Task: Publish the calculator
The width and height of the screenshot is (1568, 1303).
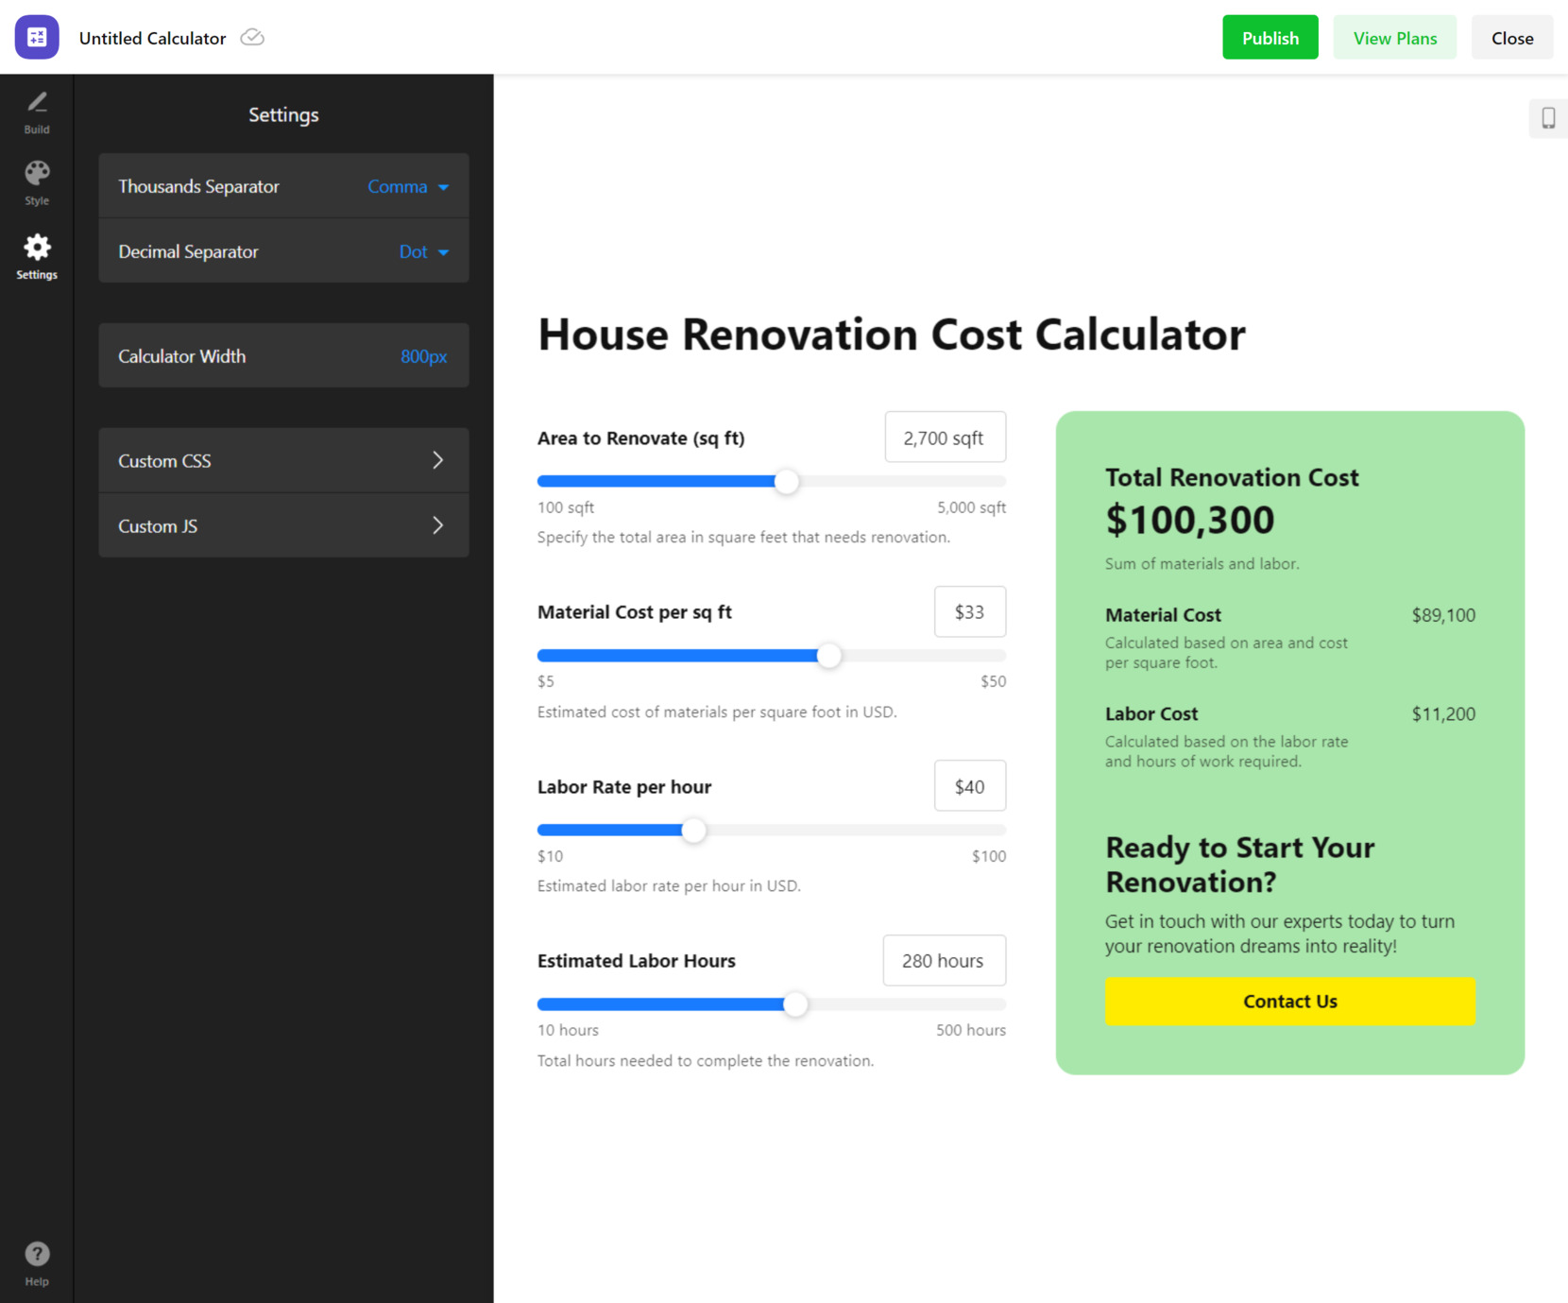Action: click(x=1270, y=38)
